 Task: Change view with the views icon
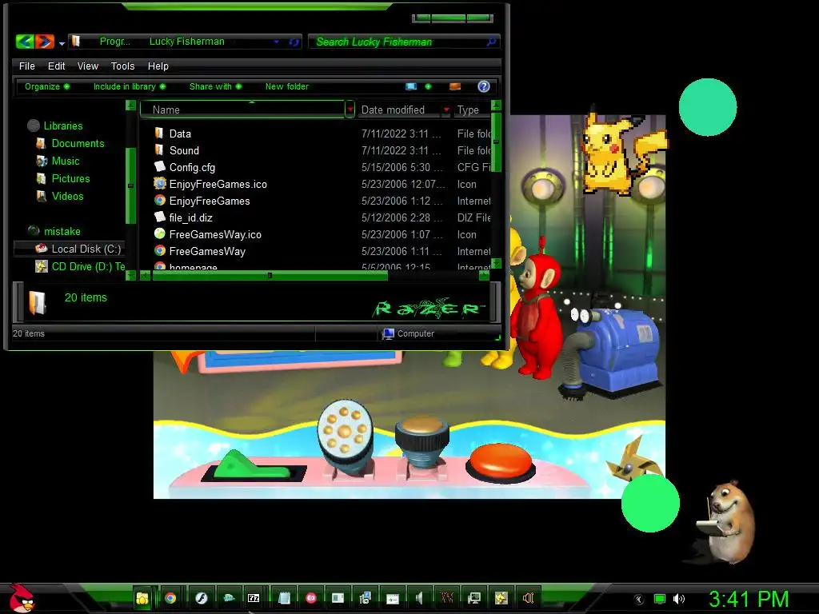[411, 86]
